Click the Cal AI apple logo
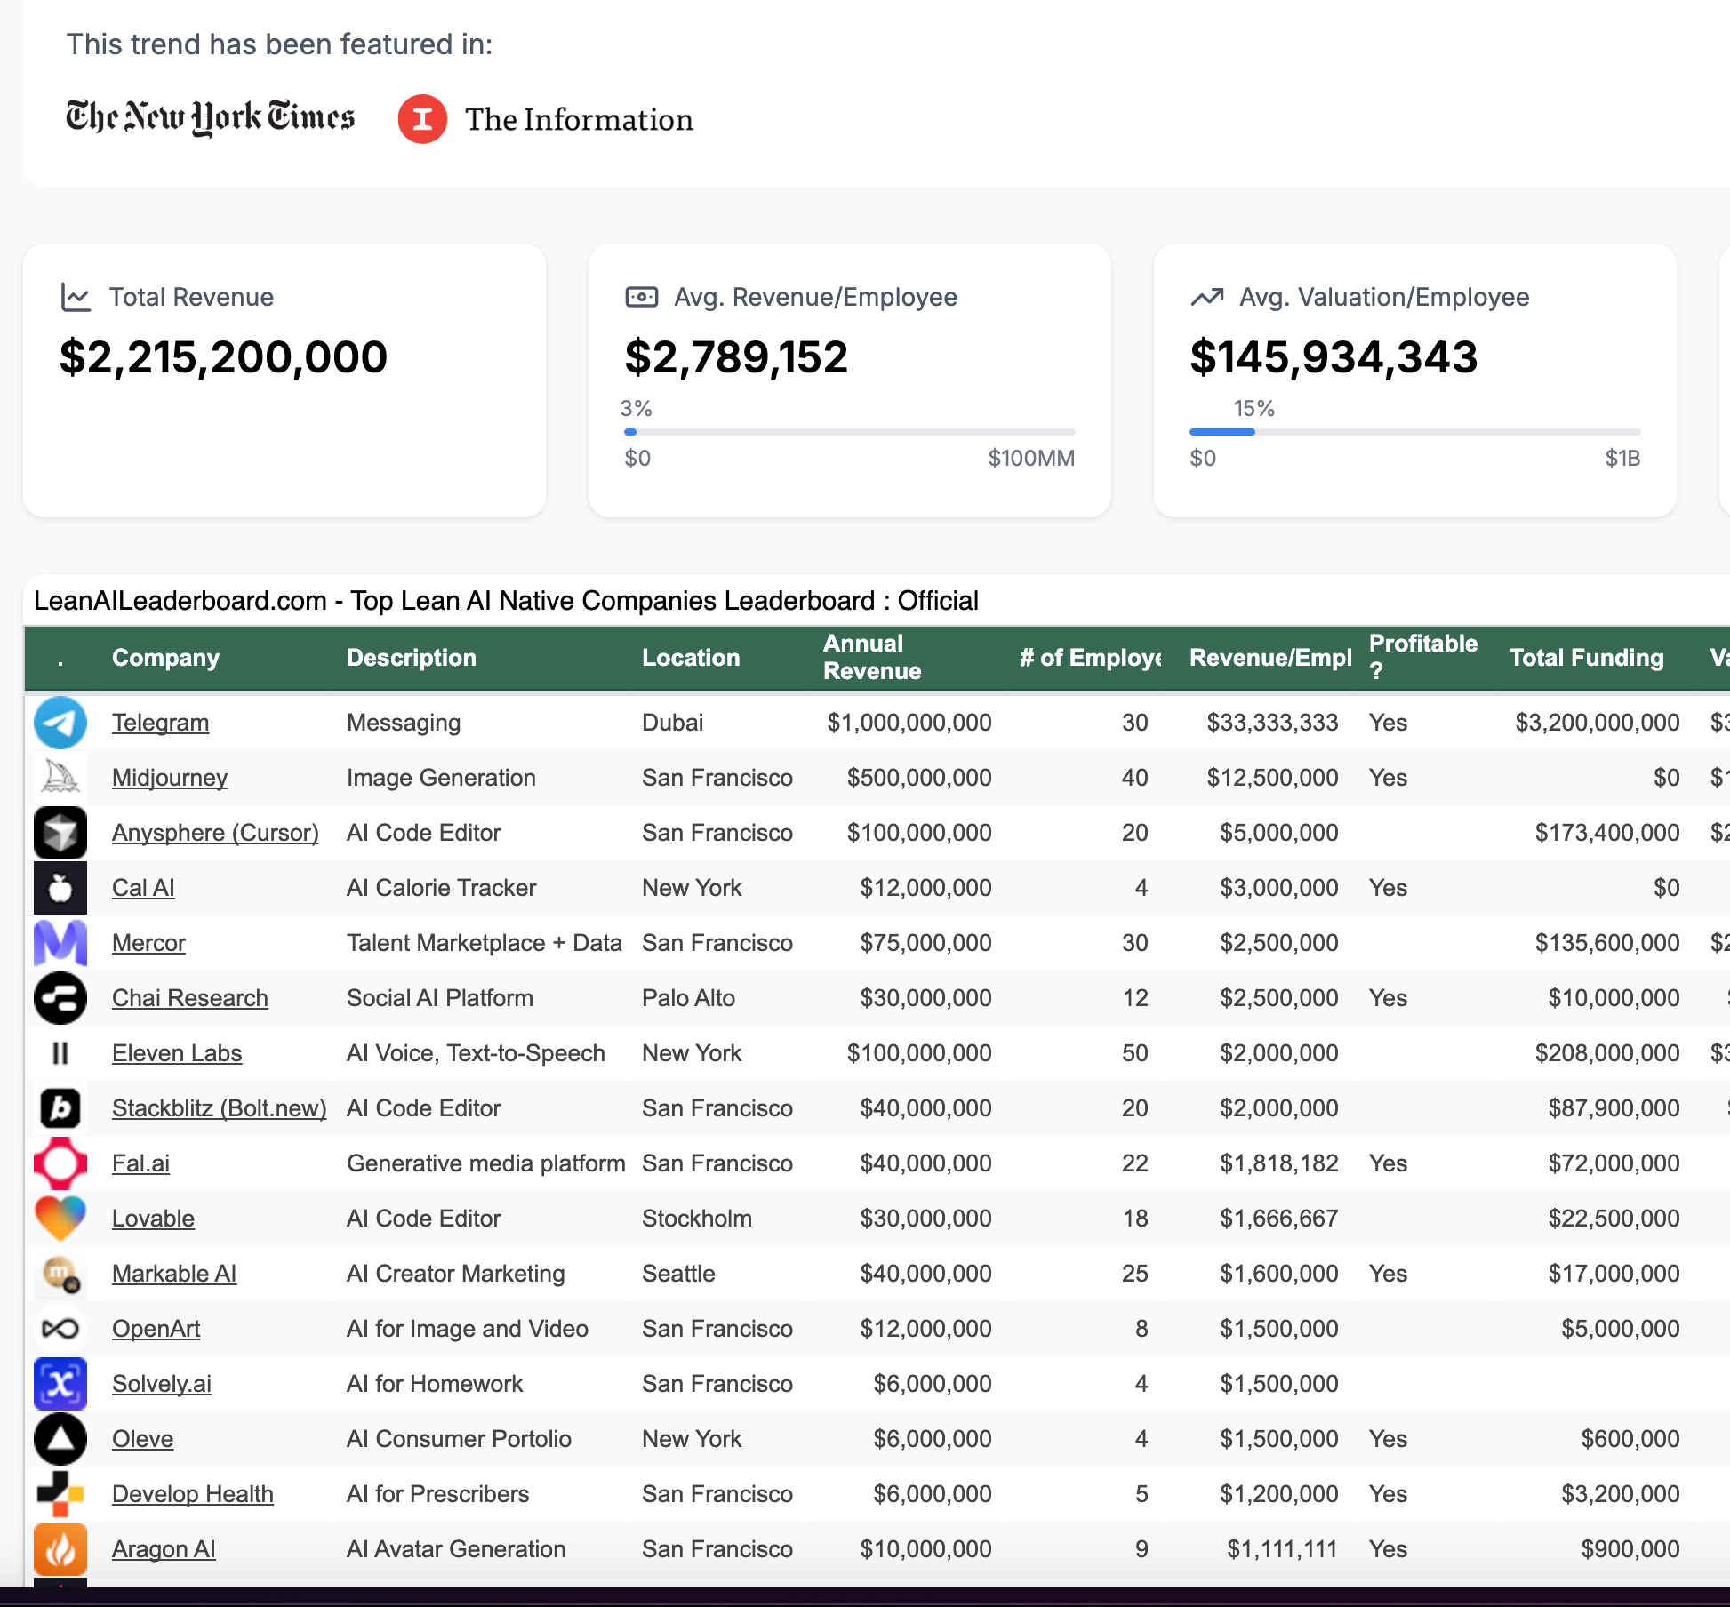Screen dimensions: 1730x1607 60,888
